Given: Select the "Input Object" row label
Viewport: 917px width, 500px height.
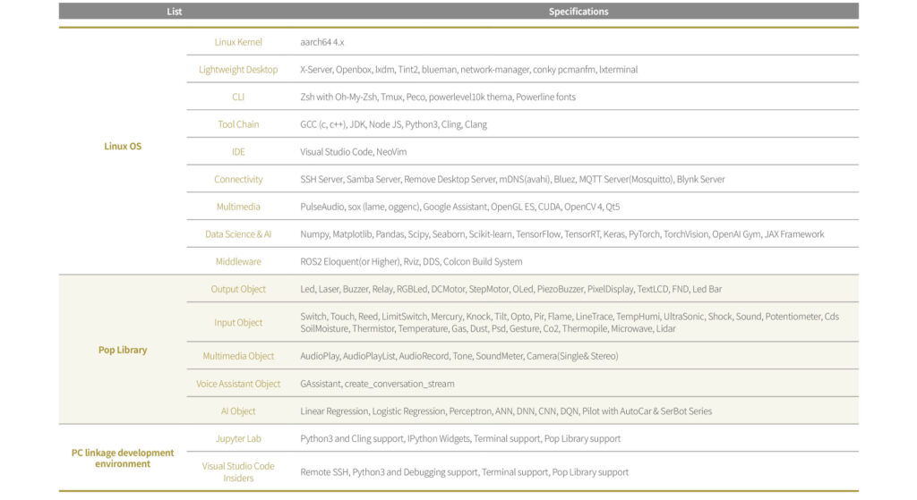Looking at the screenshot, I should 238,323.
